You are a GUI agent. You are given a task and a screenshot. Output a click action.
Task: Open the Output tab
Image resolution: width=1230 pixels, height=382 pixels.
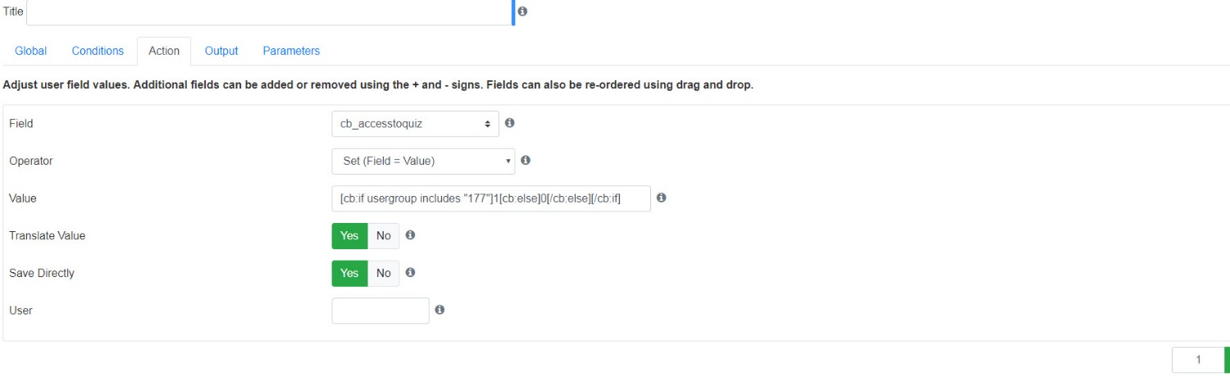(221, 51)
